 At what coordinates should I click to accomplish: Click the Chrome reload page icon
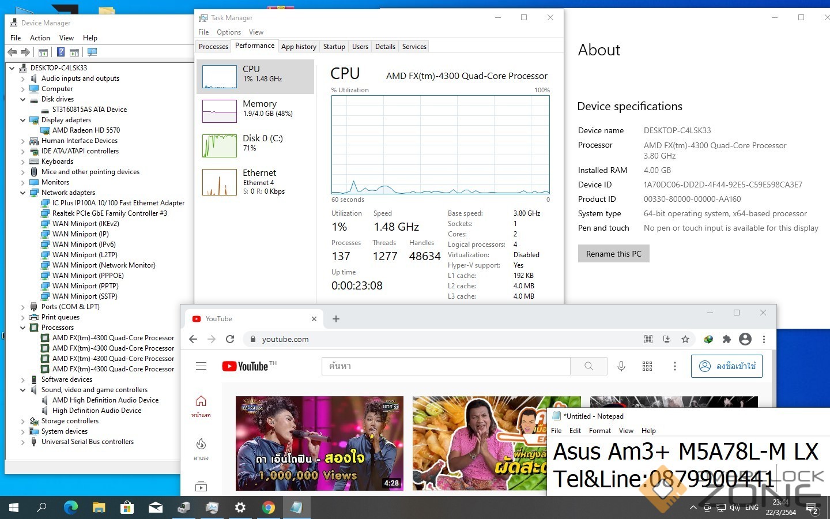point(230,339)
